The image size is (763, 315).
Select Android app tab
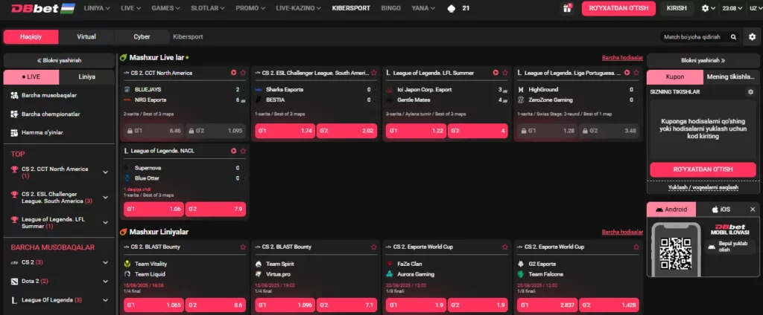coord(671,210)
